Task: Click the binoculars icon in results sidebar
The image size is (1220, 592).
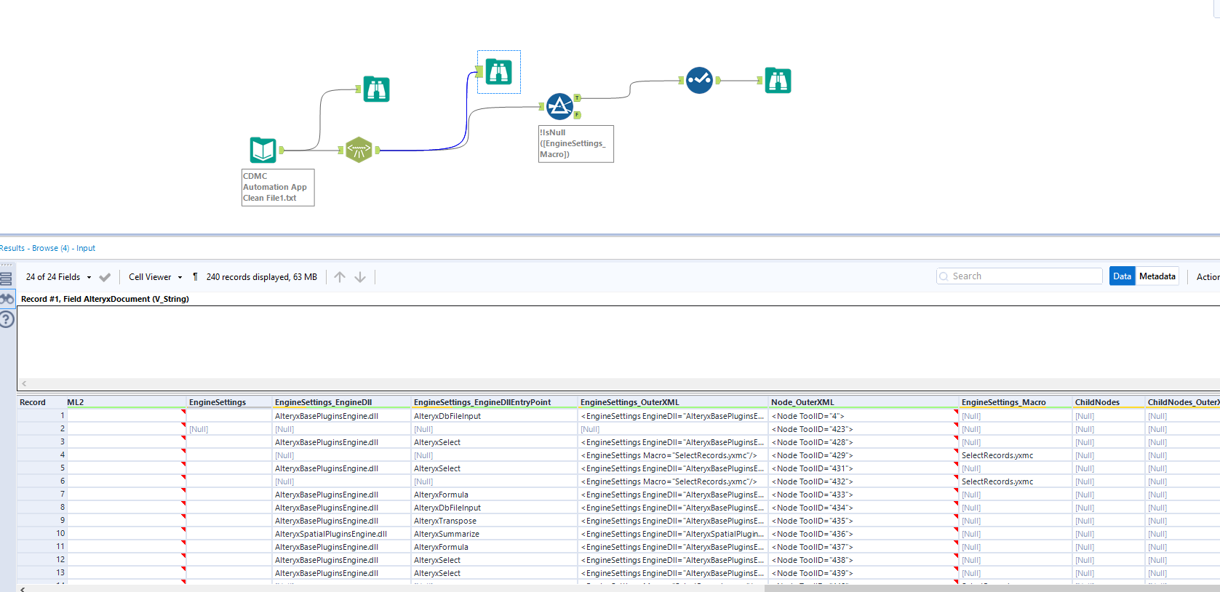Action: (7, 299)
